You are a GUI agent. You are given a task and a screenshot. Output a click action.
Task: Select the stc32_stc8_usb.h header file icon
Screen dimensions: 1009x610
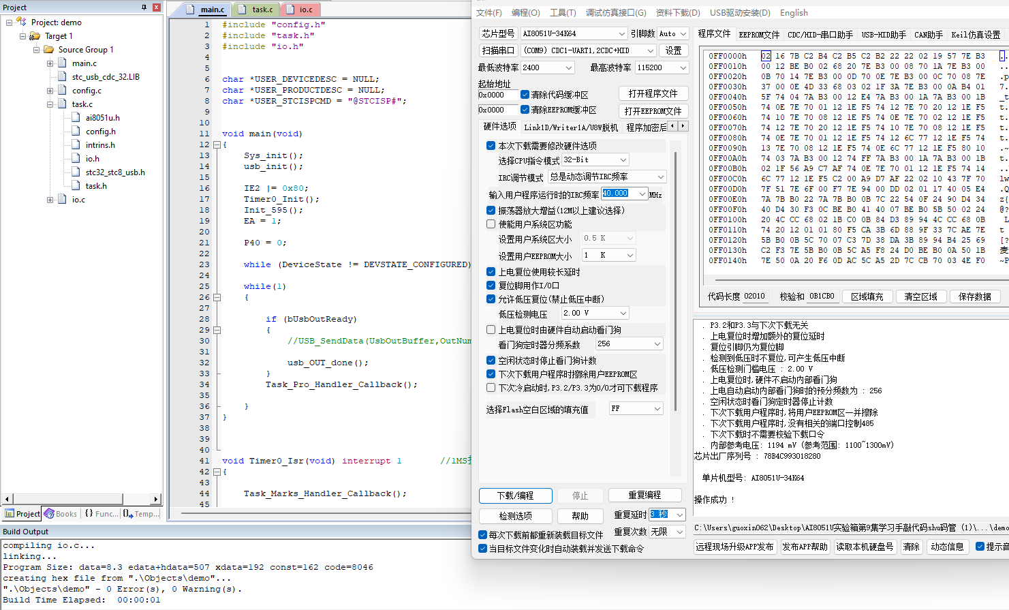[x=76, y=172]
